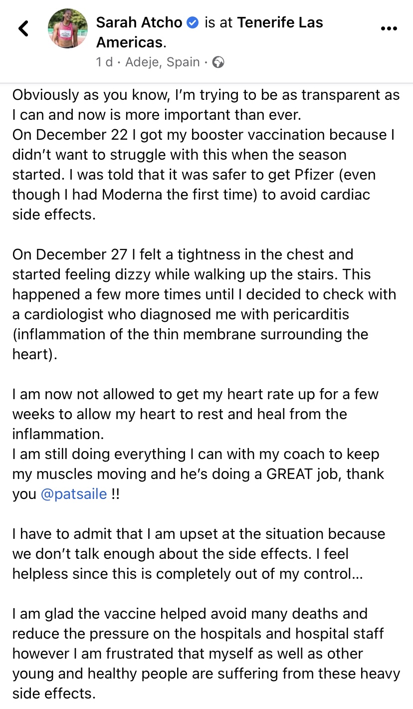Open the Tenerife Las Americas location link
413x709 pixels.
279,22
